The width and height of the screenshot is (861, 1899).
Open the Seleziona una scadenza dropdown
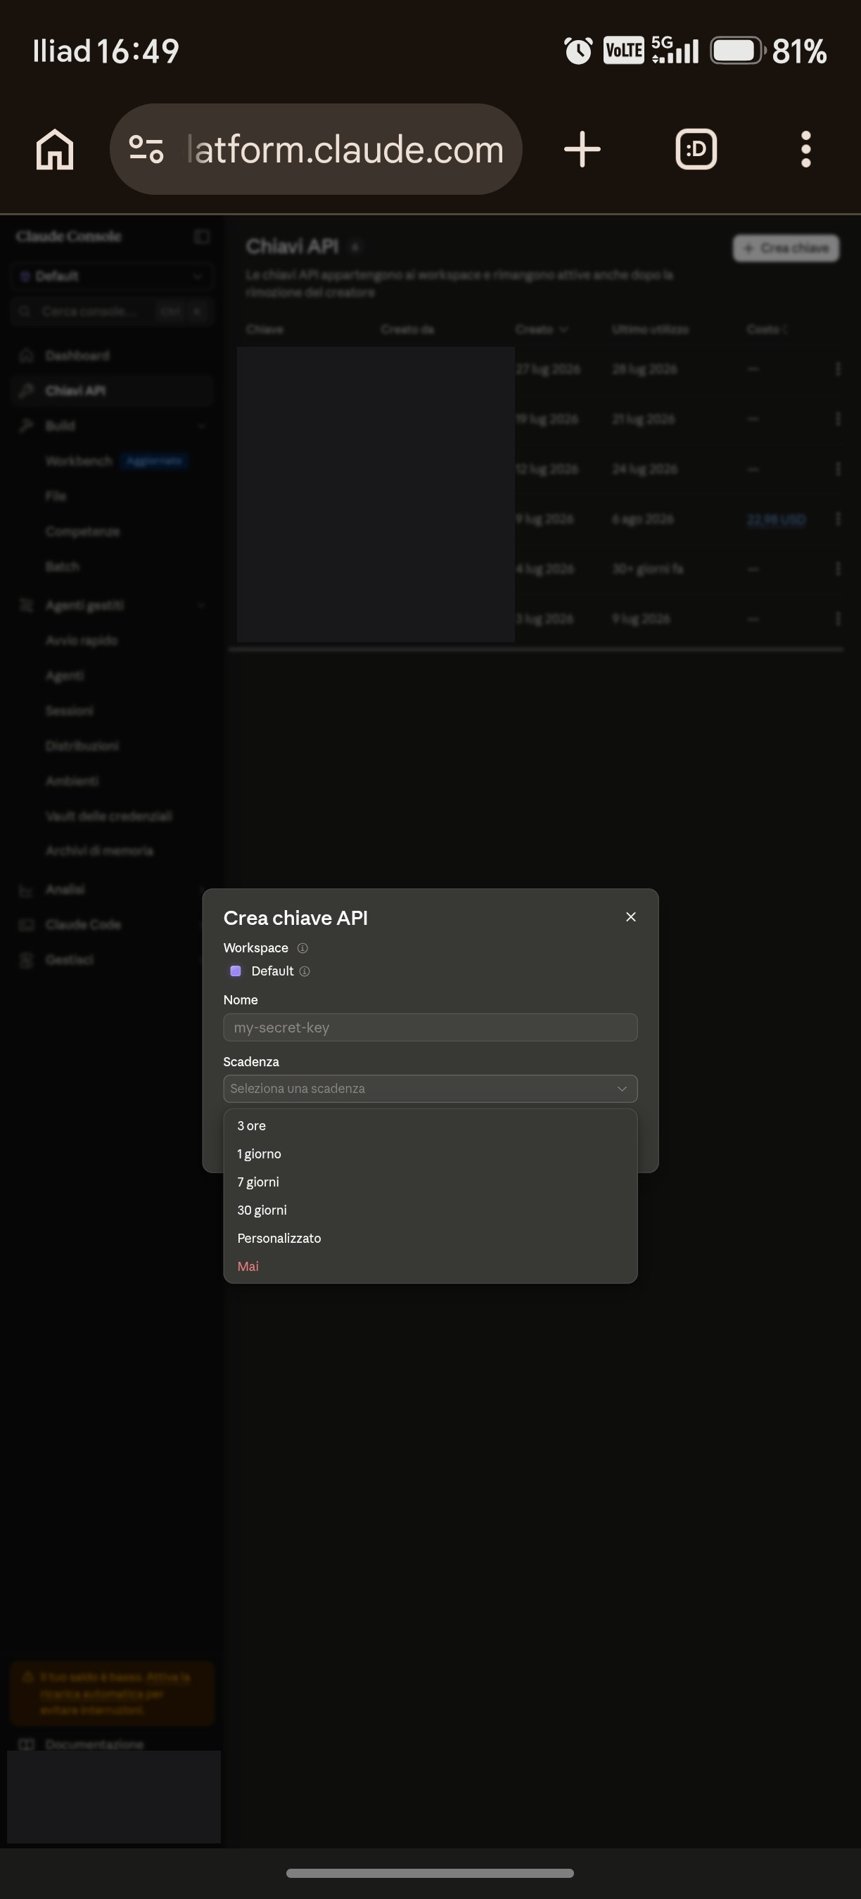pyautogui.click(x=430, y=1088)
